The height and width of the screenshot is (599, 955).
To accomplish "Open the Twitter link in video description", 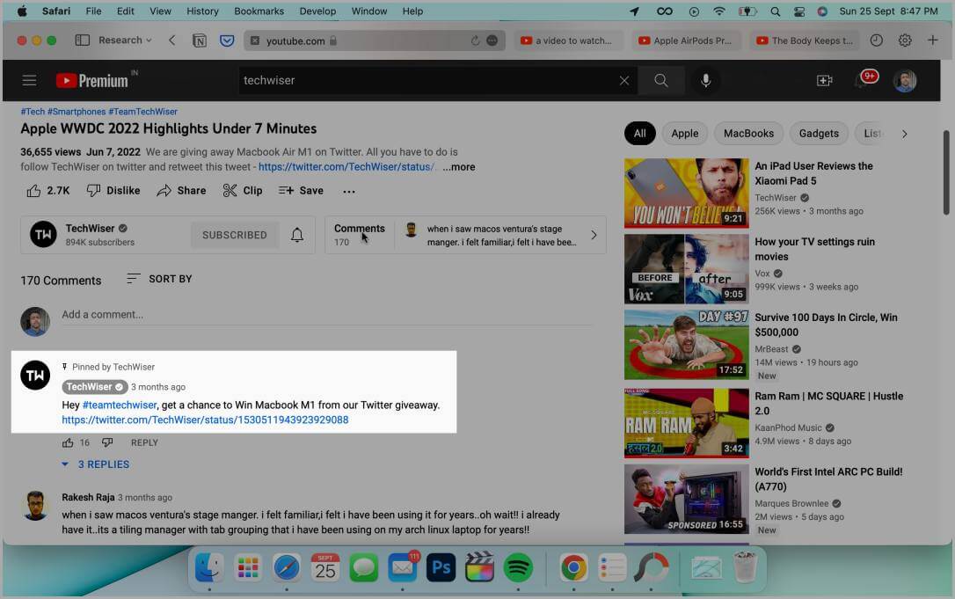I will 346,167.
